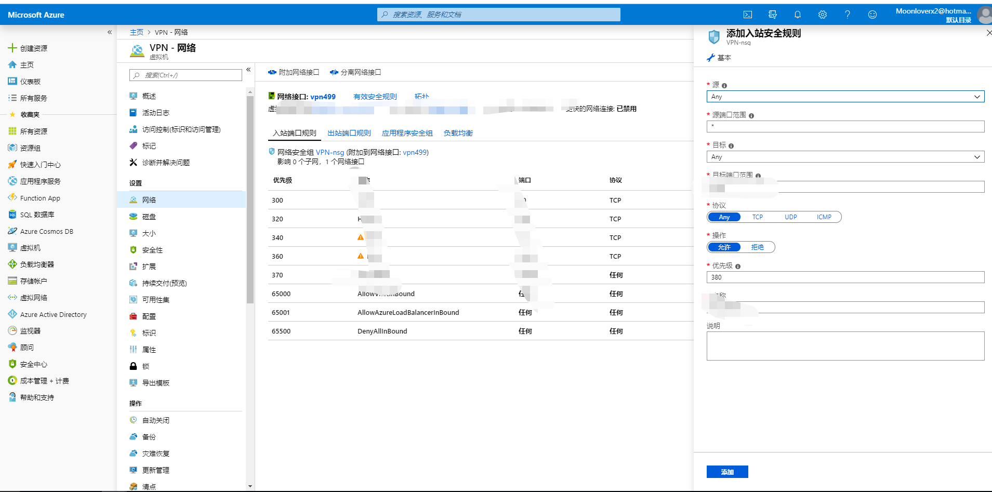
Task: Open 有效安全规则 link
Action: pyautogui.click(x=375, y=97)
